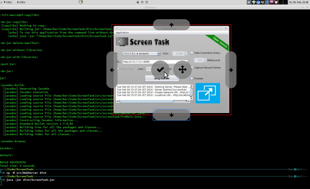Click the log scroll-left arrow
The image size is (310, 189).
(117, 101)
